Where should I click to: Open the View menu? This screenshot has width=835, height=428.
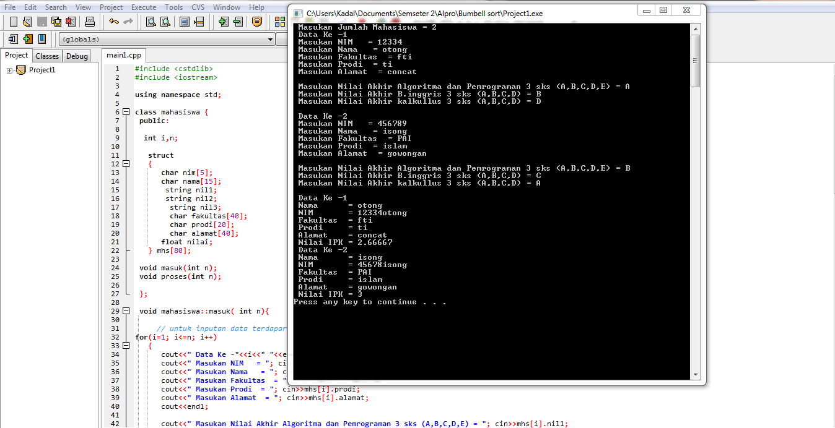(83, 7)
